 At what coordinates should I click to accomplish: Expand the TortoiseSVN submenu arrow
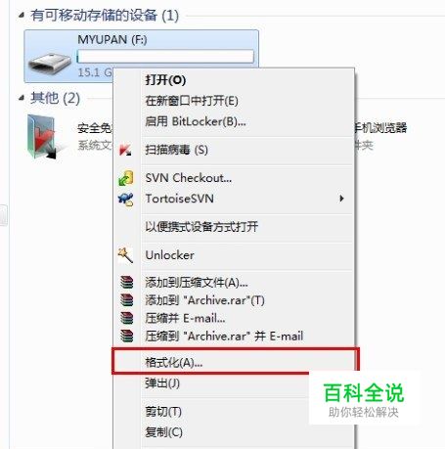341,199
